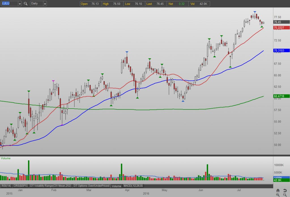Click the Jan date axis label
The width and height of the screenshot is (290, 197).
click(20, 190)
